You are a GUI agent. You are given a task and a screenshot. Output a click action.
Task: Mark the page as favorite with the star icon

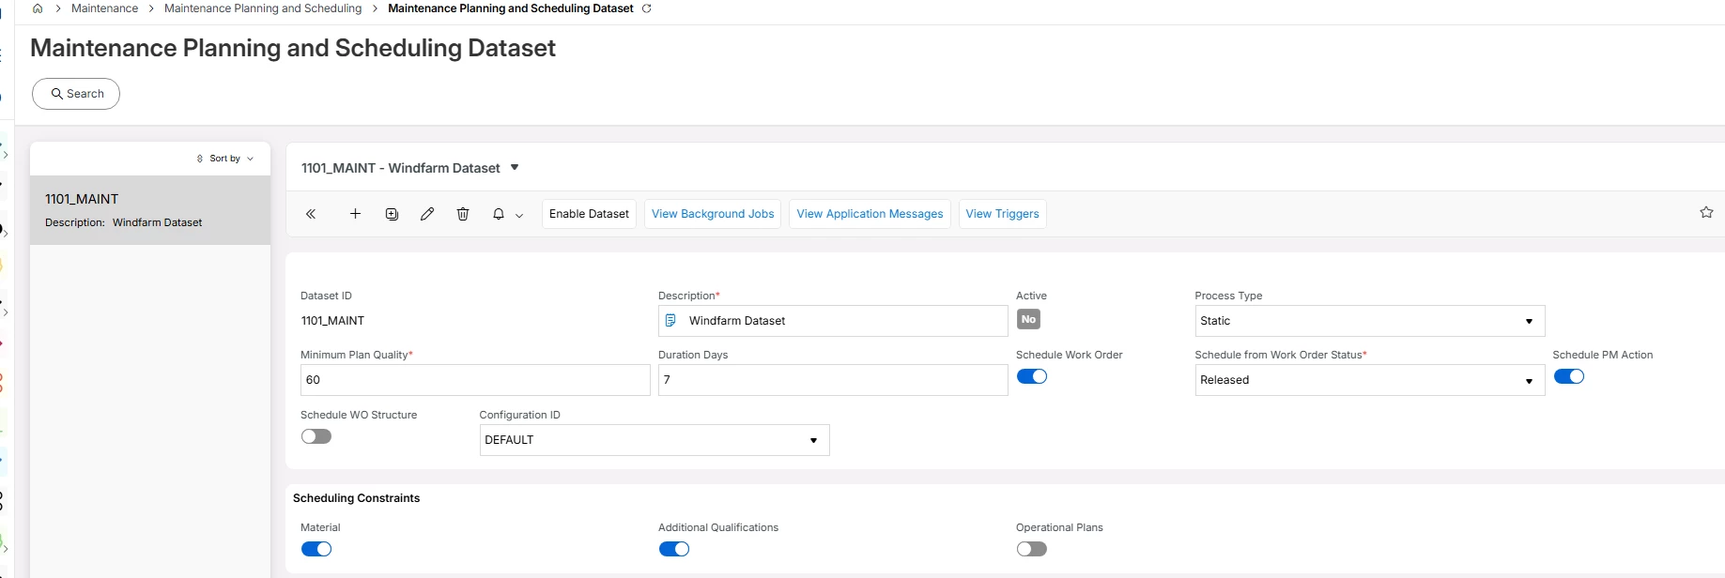(1706, 213)
